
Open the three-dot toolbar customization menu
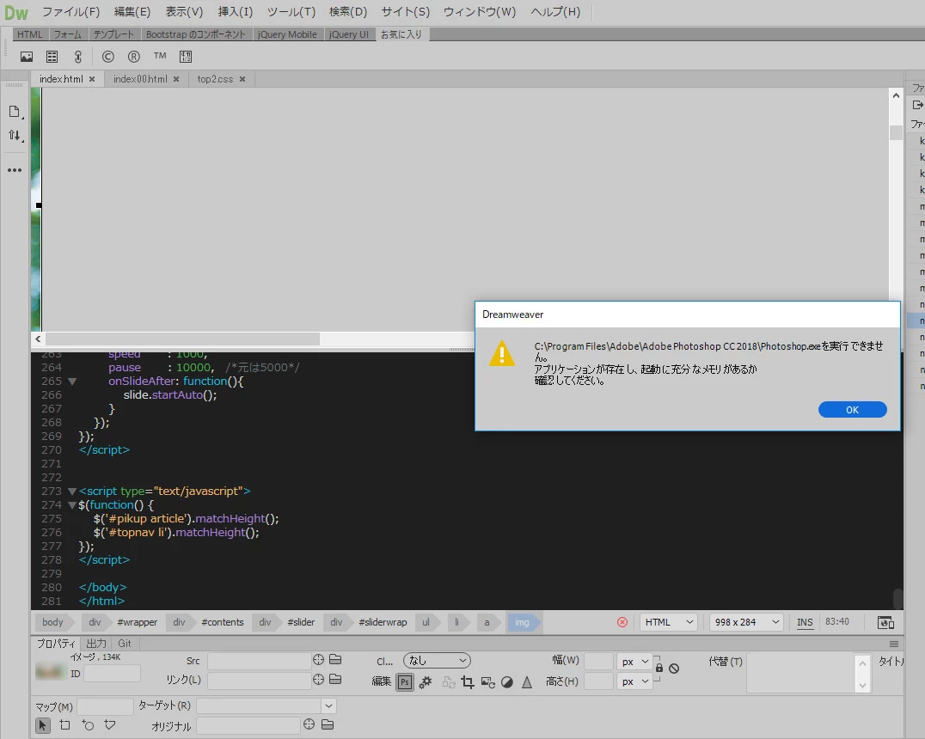15,170
